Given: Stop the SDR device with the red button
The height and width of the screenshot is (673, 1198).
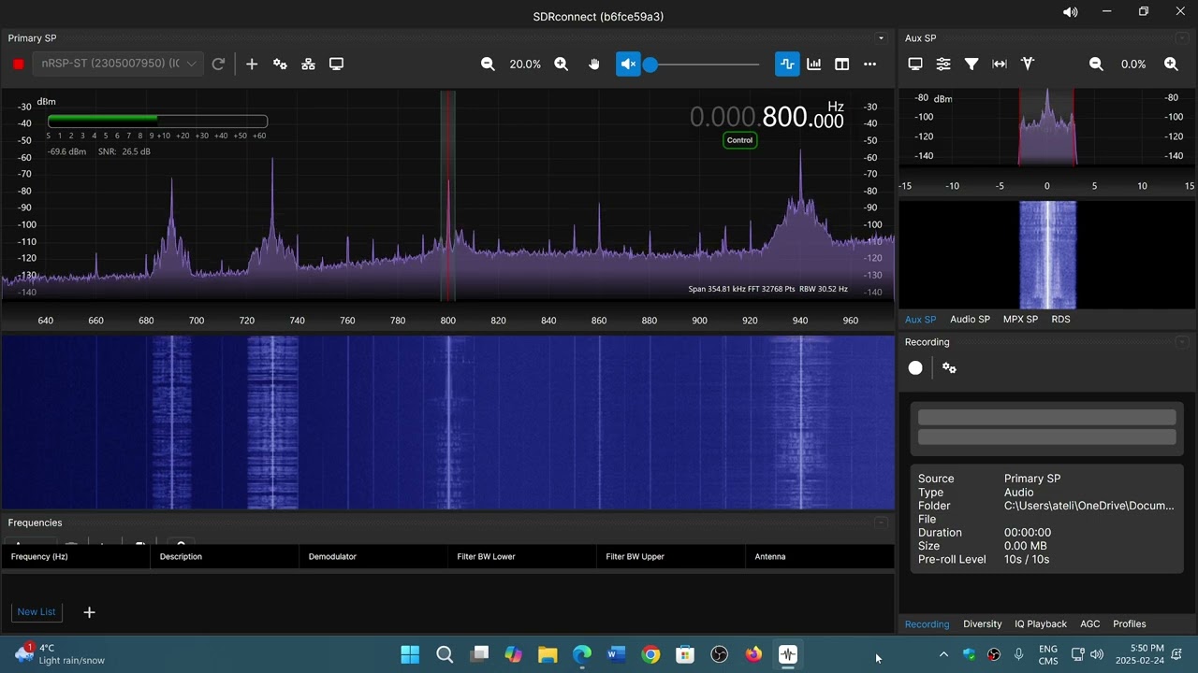Looking at the screenshot, I should (x=18, y=64).
